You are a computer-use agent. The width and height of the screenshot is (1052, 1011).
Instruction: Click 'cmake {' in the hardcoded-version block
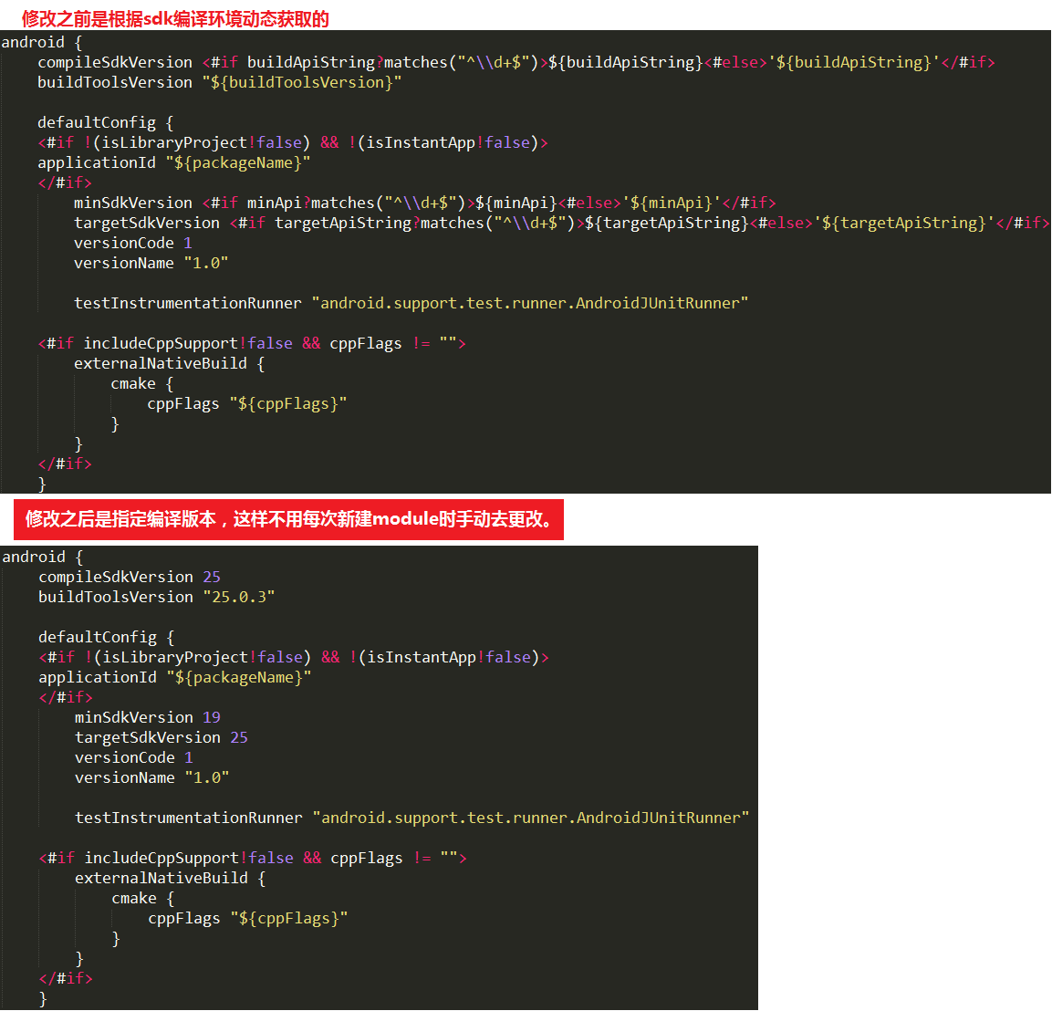[x=143, y=898]
